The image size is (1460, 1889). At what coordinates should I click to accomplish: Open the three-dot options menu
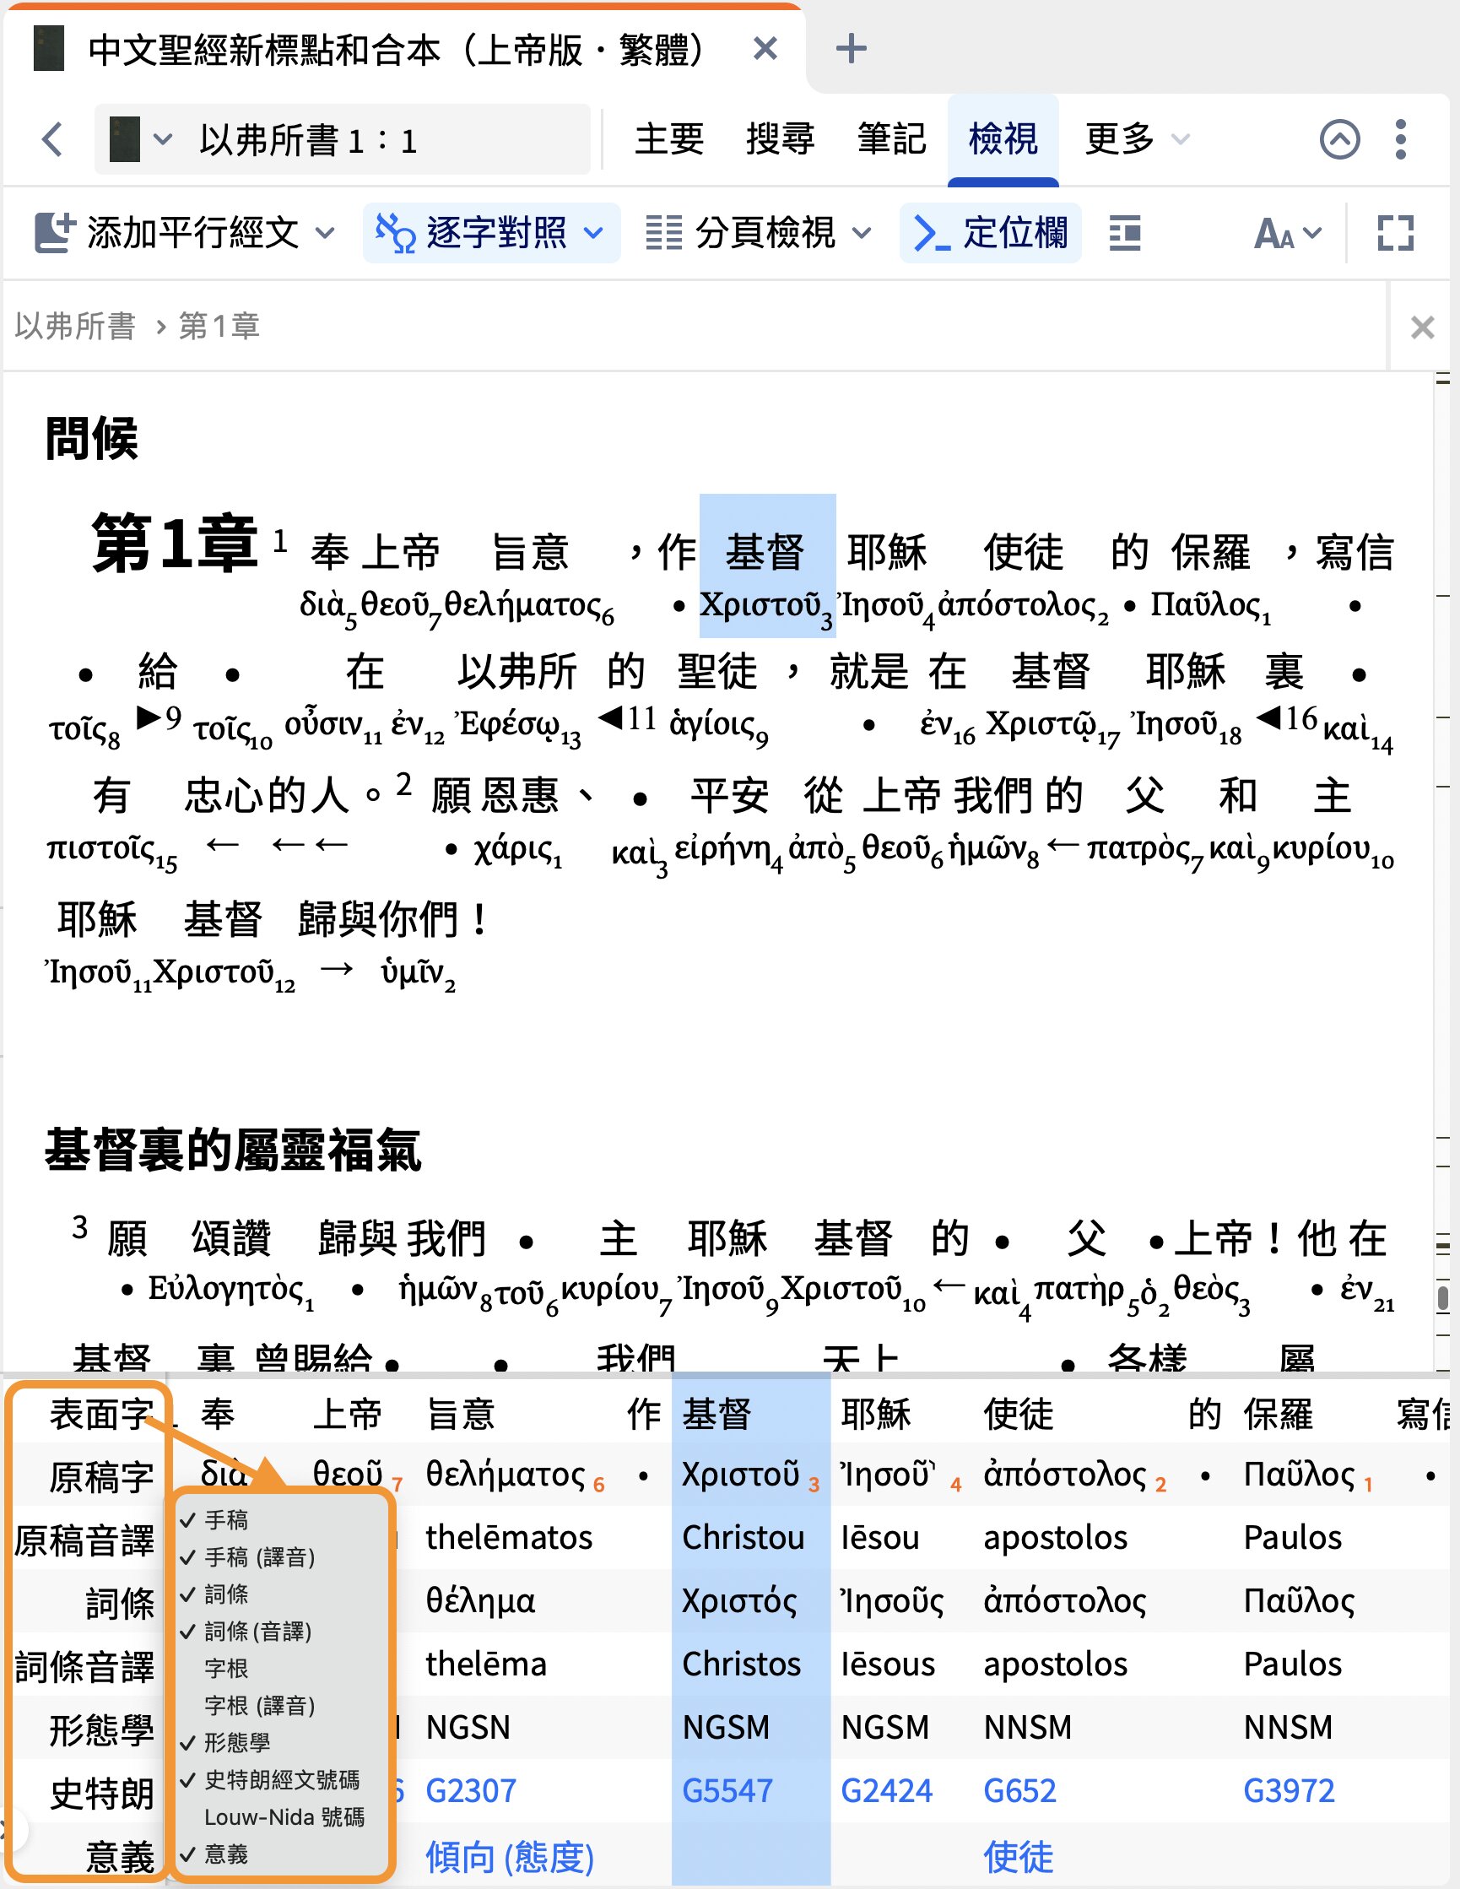click(1401, 139)
